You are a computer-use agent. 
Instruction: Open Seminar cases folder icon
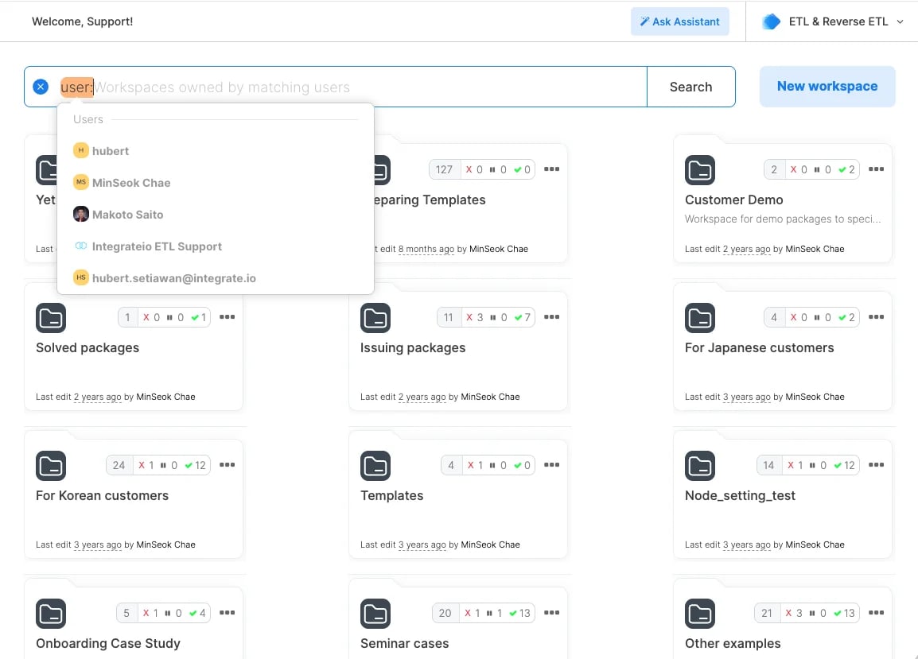tap(375, 614)
